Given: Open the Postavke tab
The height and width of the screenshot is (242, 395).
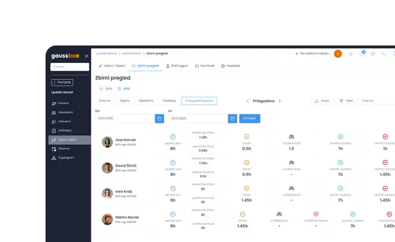Looking at the screenshot, I should (x=230, y=66).
